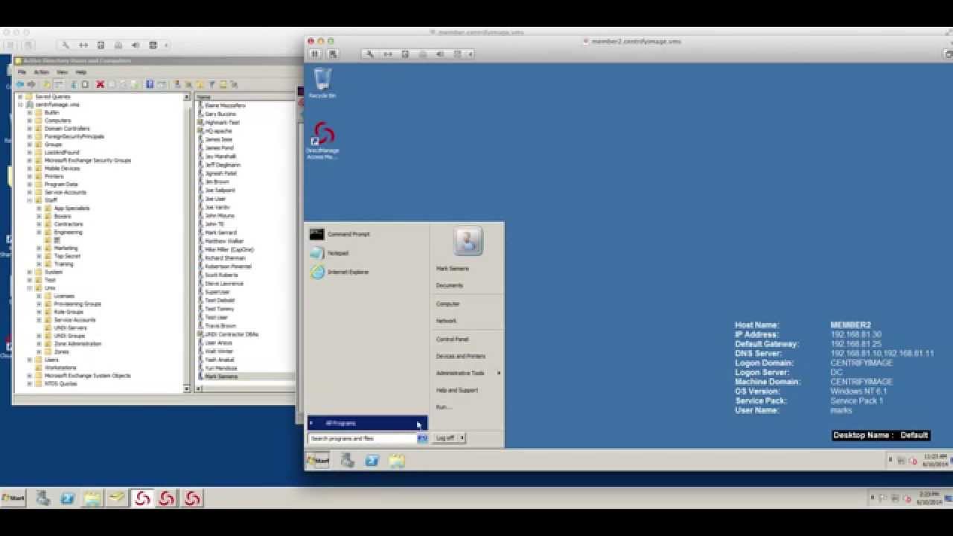This screenshot has width=953, height=536.
Task: Open the File menu in Active Directory Users
Action: click(x=22, y=72)
